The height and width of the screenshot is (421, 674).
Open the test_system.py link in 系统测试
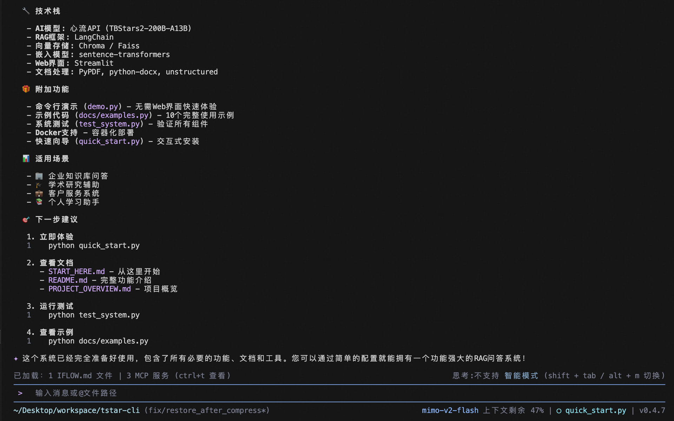click(109, 124)
